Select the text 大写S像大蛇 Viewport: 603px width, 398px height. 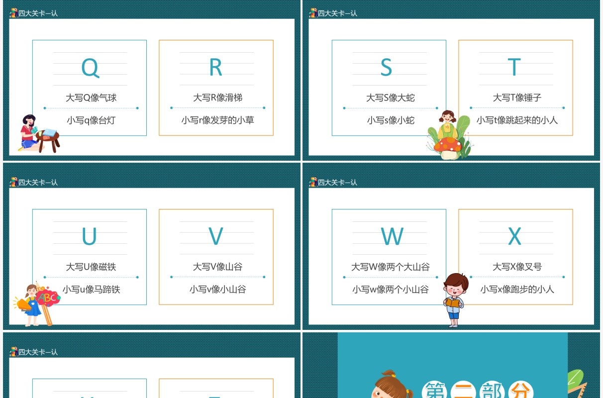(391, 98)
